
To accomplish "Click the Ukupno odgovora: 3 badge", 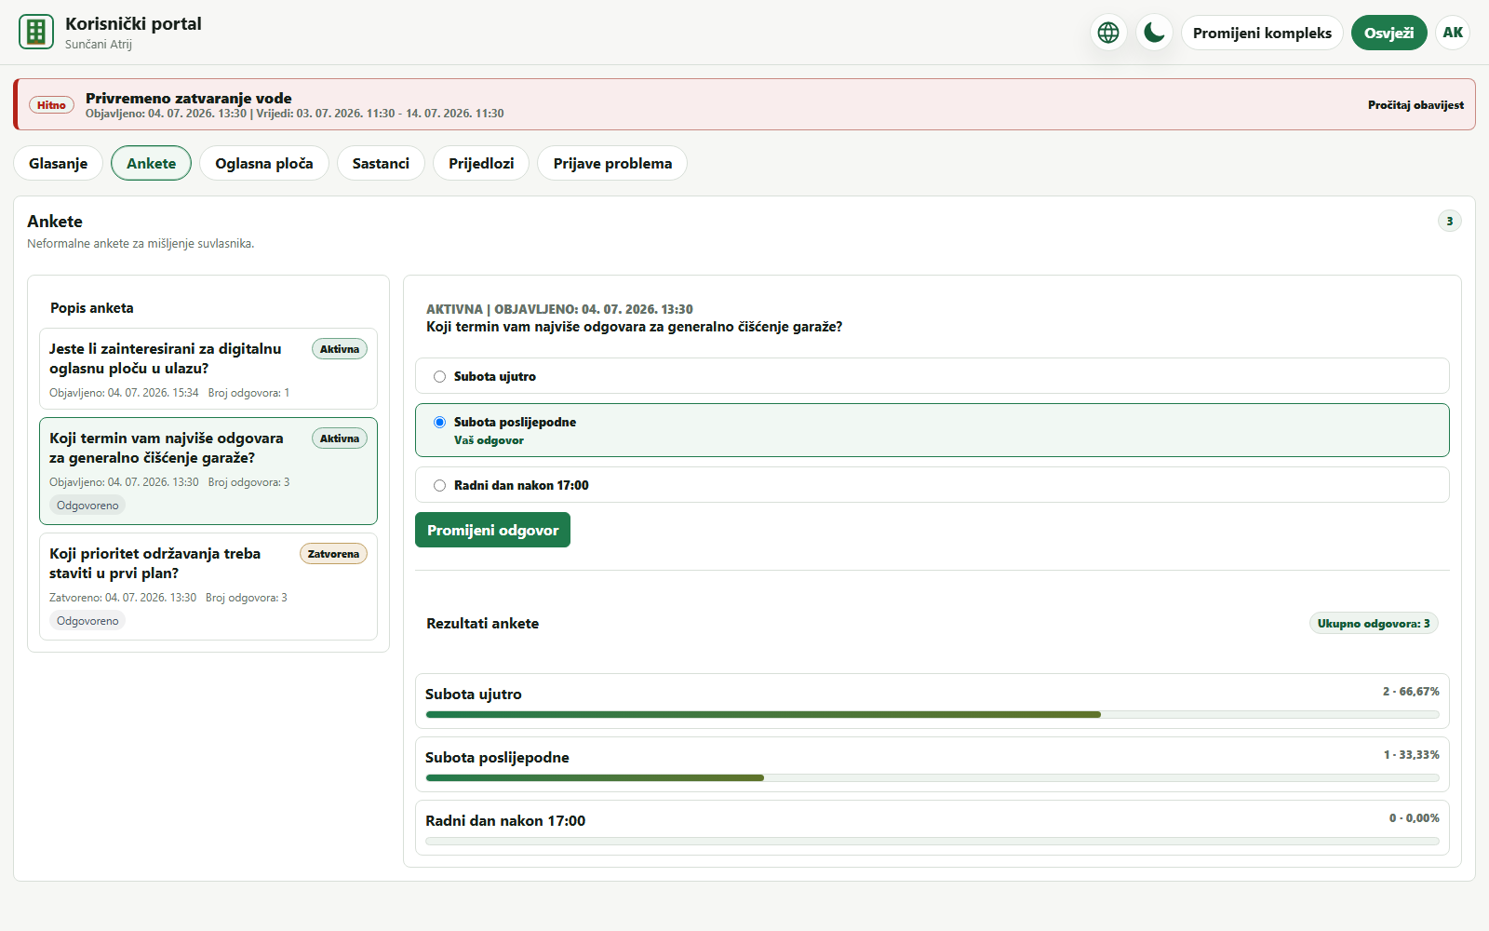I will point(1374,624).
